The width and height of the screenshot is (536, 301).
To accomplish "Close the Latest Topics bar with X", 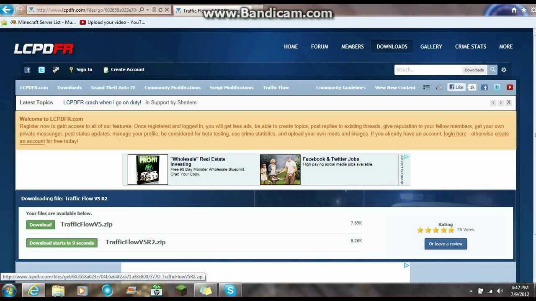I will click(x=509, y=102).
